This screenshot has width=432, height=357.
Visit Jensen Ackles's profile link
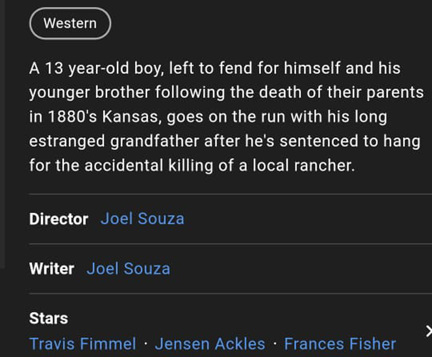(x=210, y=344)
